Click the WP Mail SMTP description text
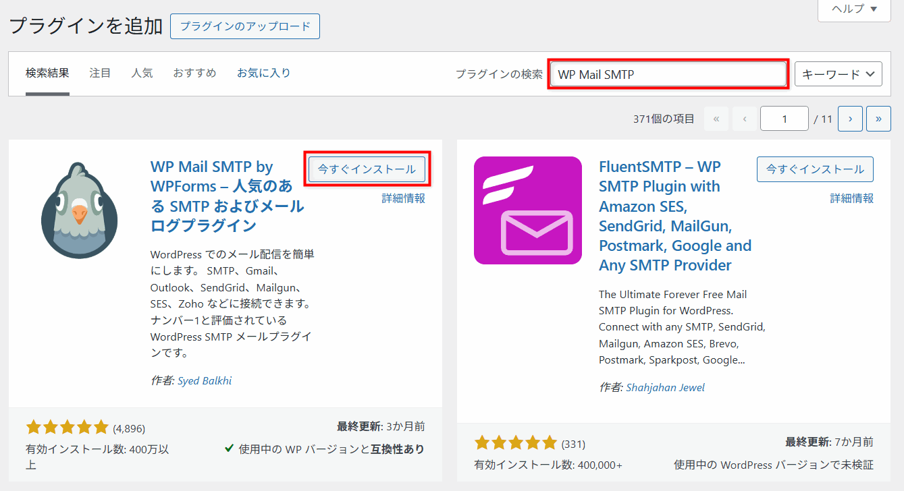The width and height of the screenshot is (904, 491). point(232,304)
